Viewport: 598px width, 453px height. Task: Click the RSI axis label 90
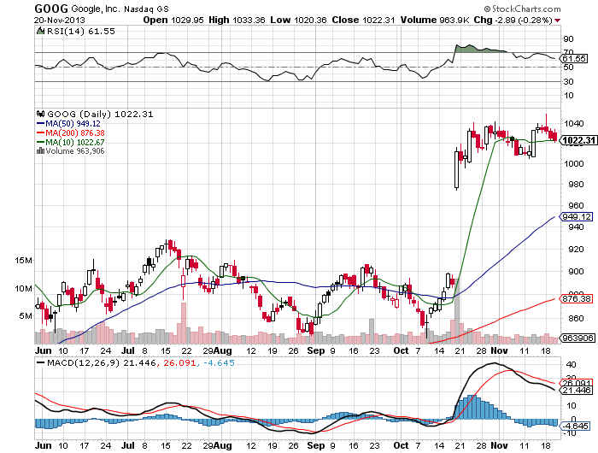pyautogui.click(x=569, y=39)
